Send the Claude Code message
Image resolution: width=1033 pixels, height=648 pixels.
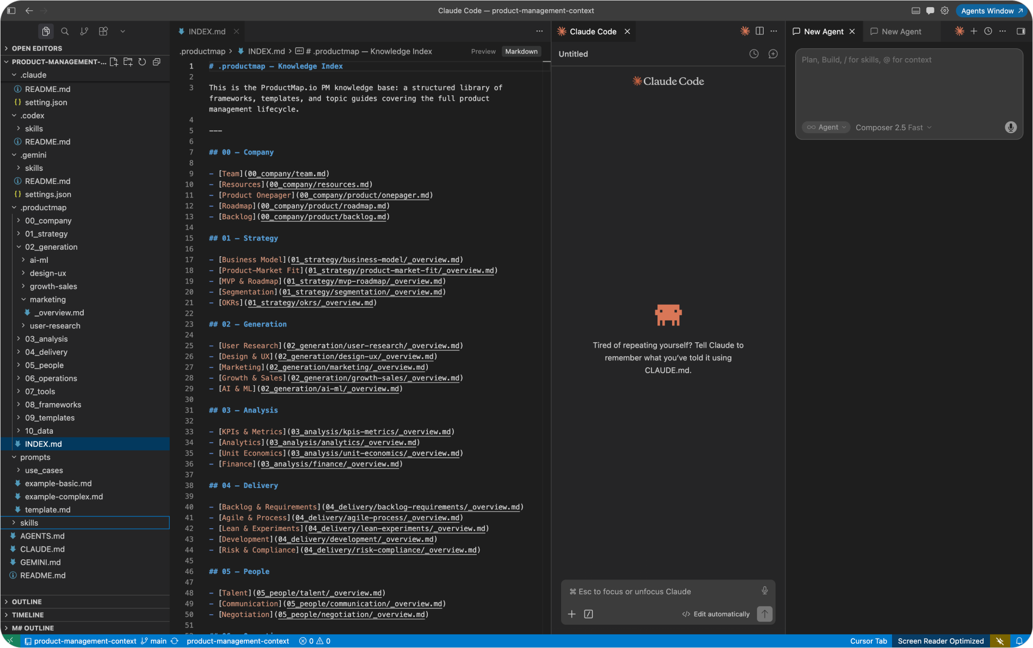click(x=765, y=614)
